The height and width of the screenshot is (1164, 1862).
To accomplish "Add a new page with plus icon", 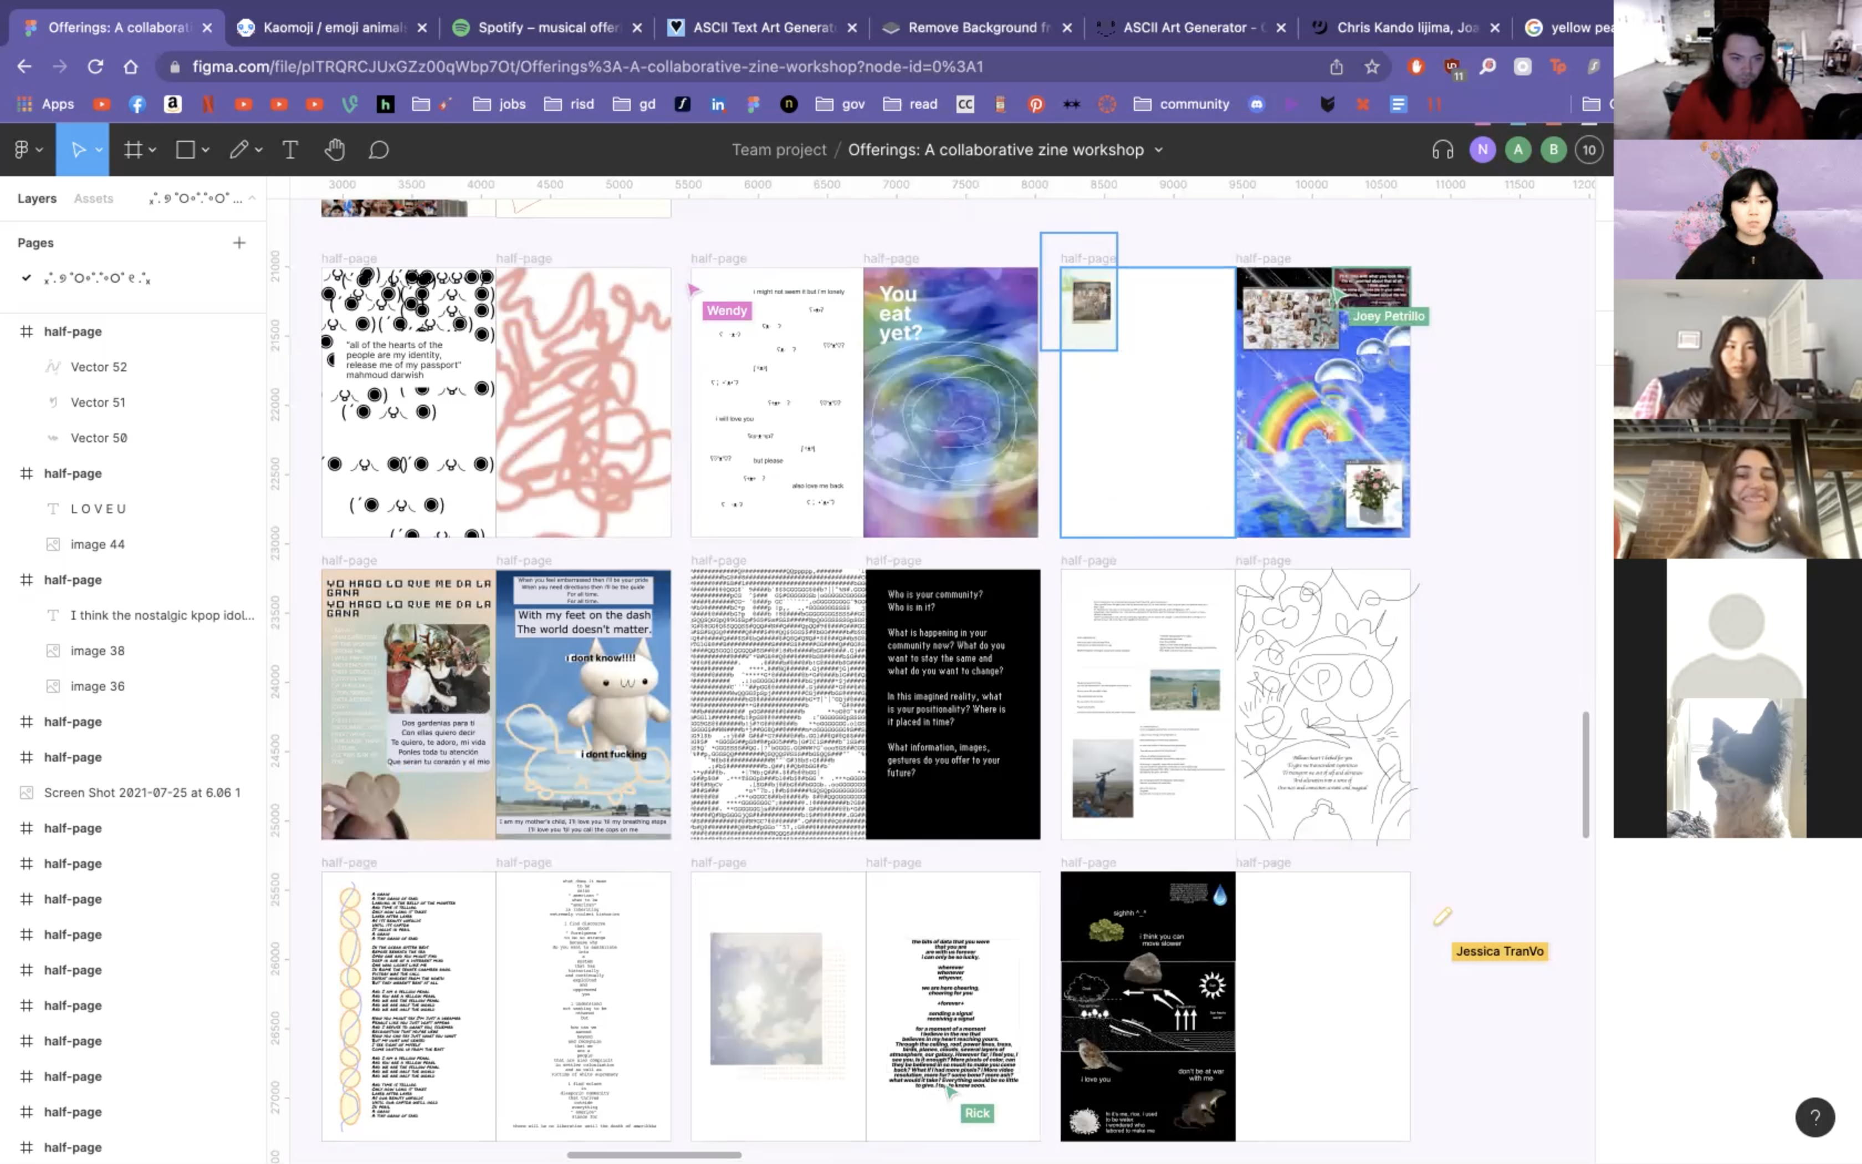I will (x=239, y=243).
